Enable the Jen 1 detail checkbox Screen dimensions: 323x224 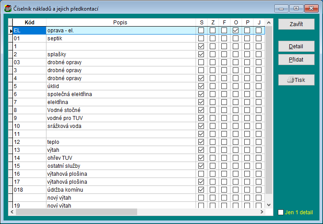click(281, 212)
